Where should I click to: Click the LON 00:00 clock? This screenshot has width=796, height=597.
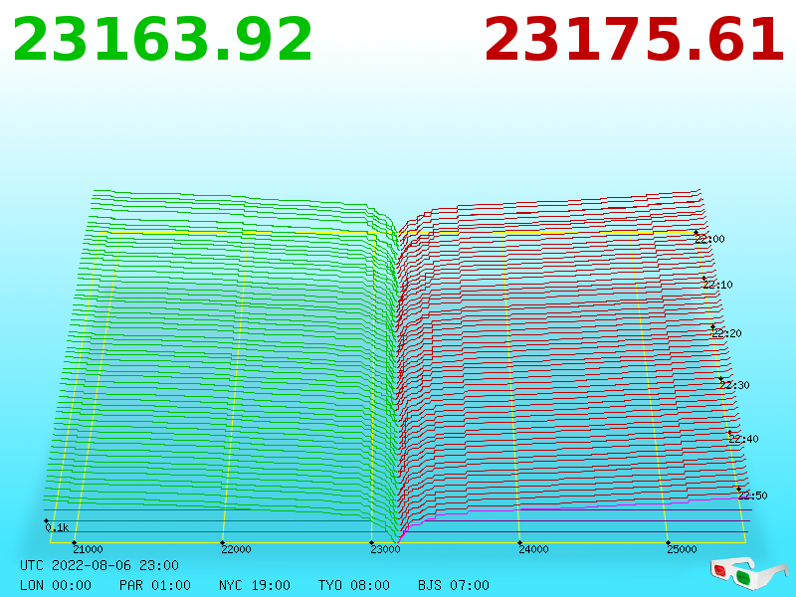(56, 585)
